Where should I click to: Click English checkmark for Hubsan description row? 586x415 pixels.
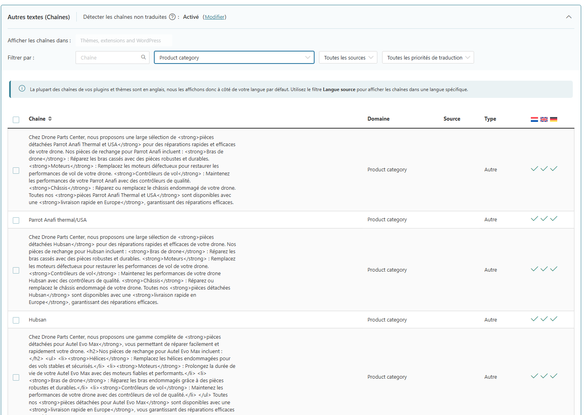544,269
